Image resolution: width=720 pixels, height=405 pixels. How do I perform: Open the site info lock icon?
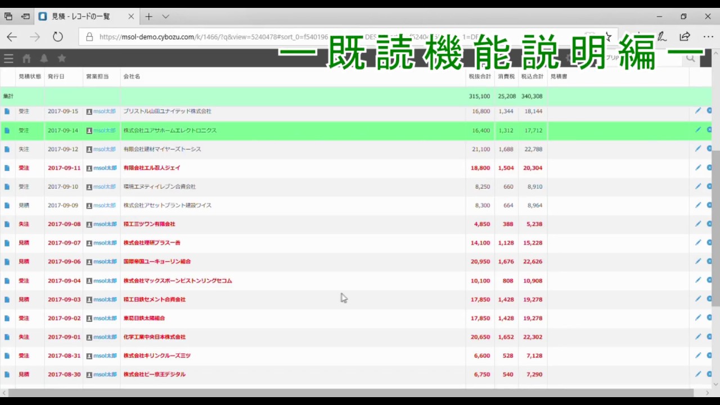[x=89, y=37]
